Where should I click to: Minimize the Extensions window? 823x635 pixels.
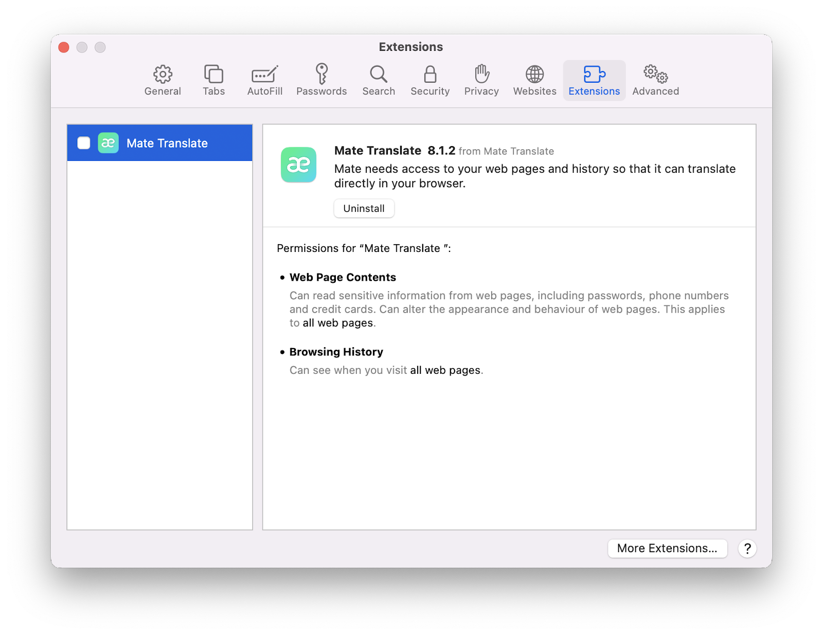click(82, 47)
